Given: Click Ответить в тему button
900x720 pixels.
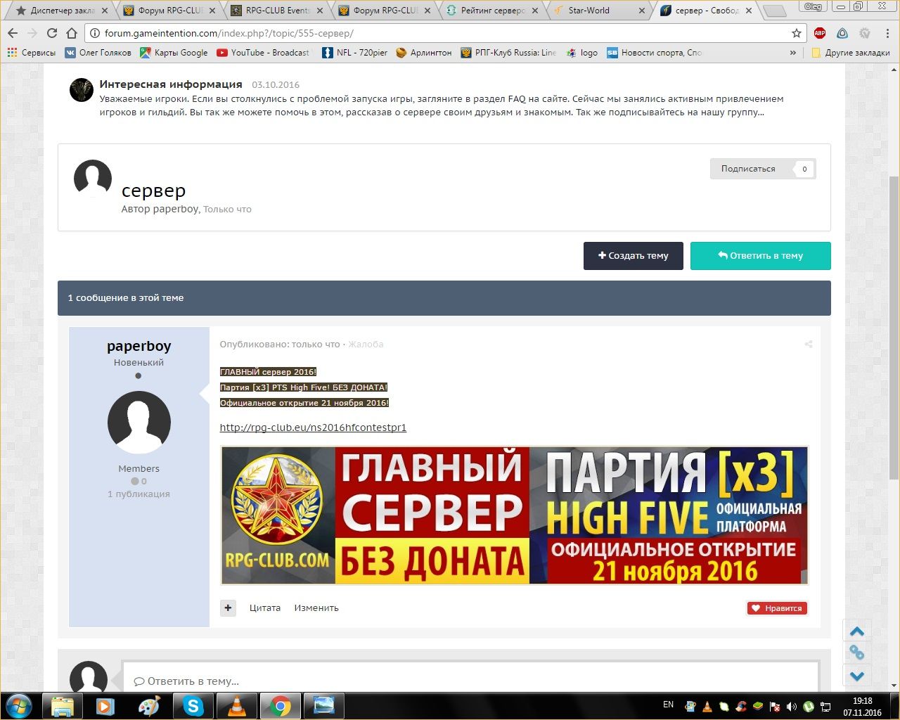Looking at the screenshot, I should 761,256.
